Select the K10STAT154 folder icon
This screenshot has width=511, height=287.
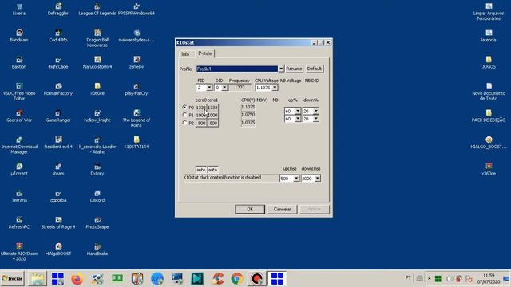point(137,143)
